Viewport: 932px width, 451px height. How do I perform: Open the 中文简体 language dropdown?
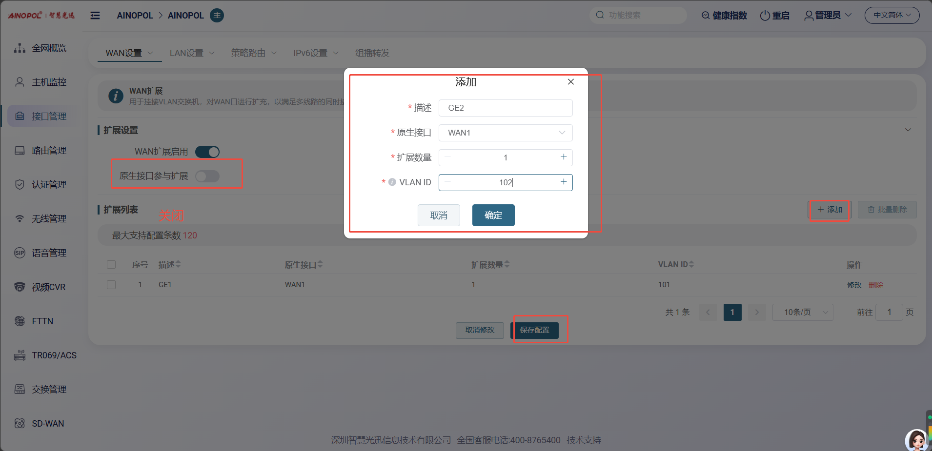tap(891, 15)
